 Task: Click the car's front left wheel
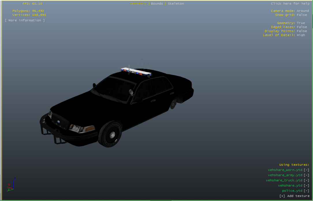[110, 134]
